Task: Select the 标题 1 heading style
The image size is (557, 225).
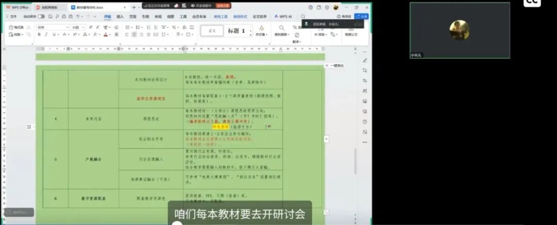Action: pyautogui.click(x=236, y=31)
